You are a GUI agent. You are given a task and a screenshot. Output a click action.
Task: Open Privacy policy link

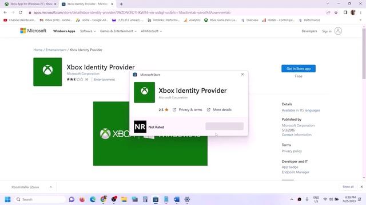(x=292, y=151)
